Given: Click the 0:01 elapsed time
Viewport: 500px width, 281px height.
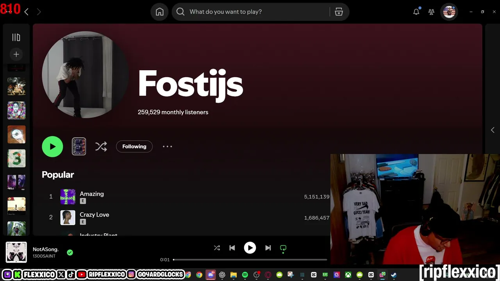Looking at the screenshot, I should 165,260.
